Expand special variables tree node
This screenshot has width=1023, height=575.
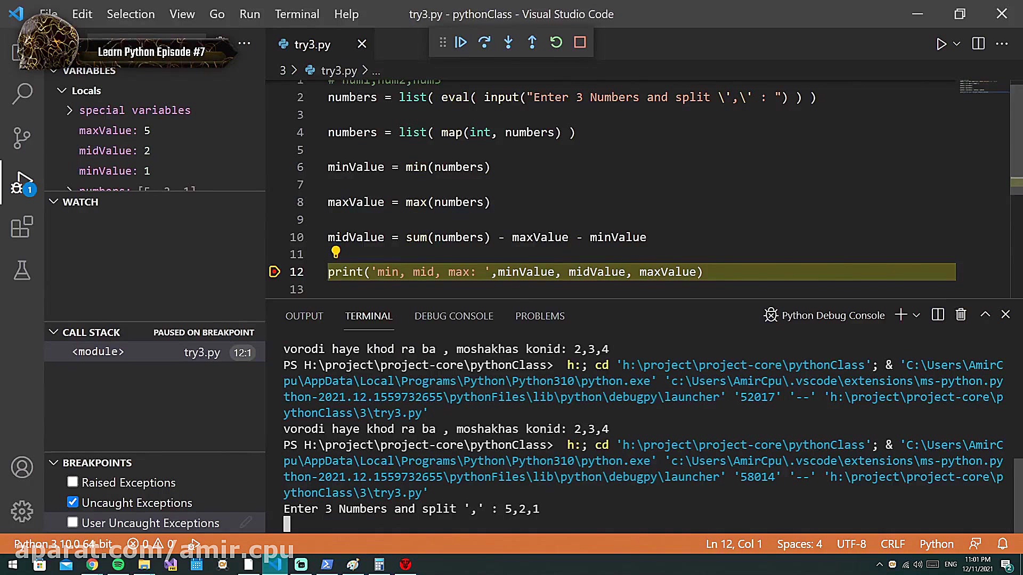pos(70,110)
